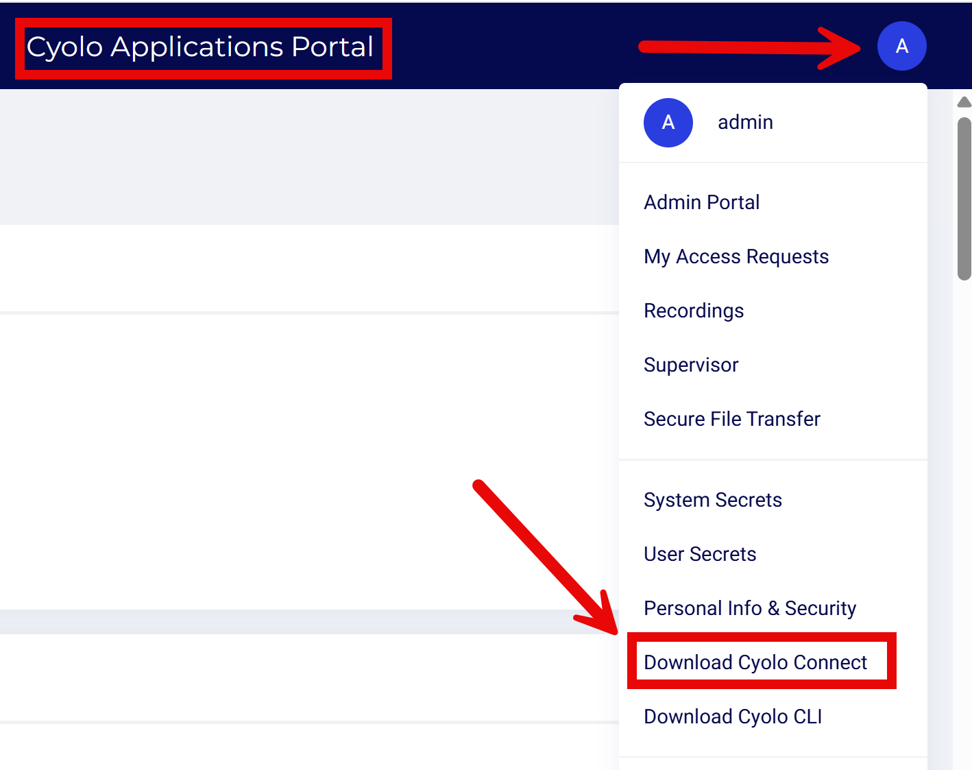Image resolution: width=972 pixels, height=770 pixels.
Task: Click the vertical scrollbar thumb
Action: 964,199
